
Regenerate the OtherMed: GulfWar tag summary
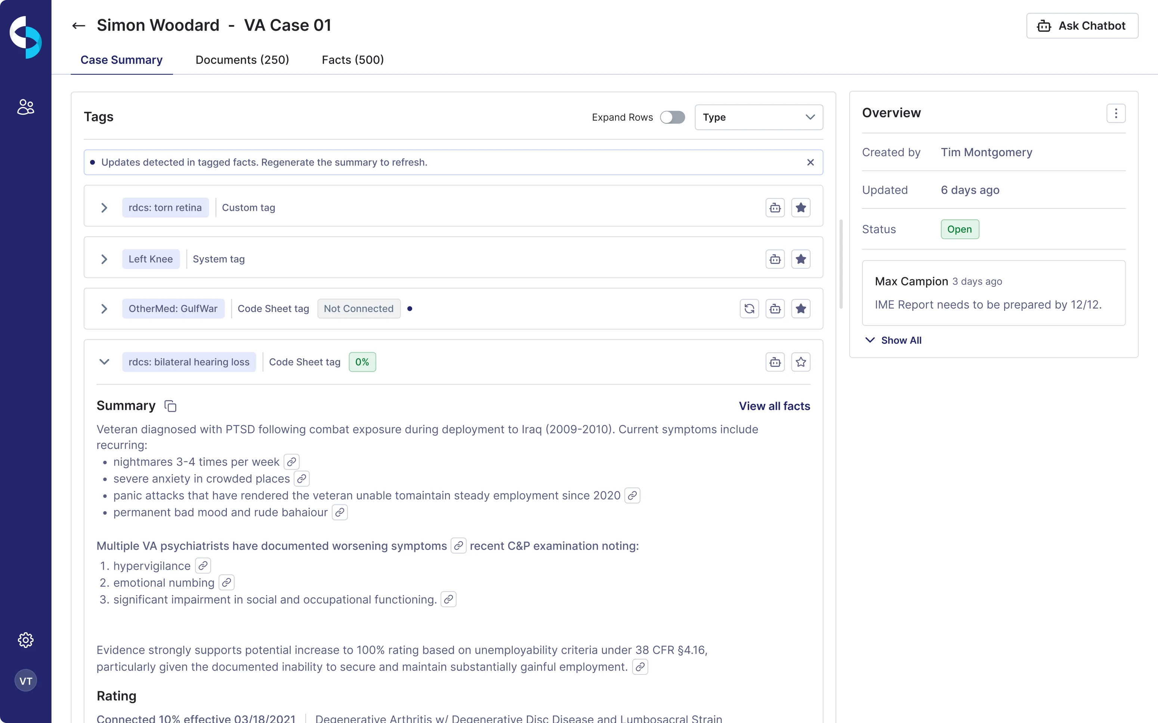749,308
